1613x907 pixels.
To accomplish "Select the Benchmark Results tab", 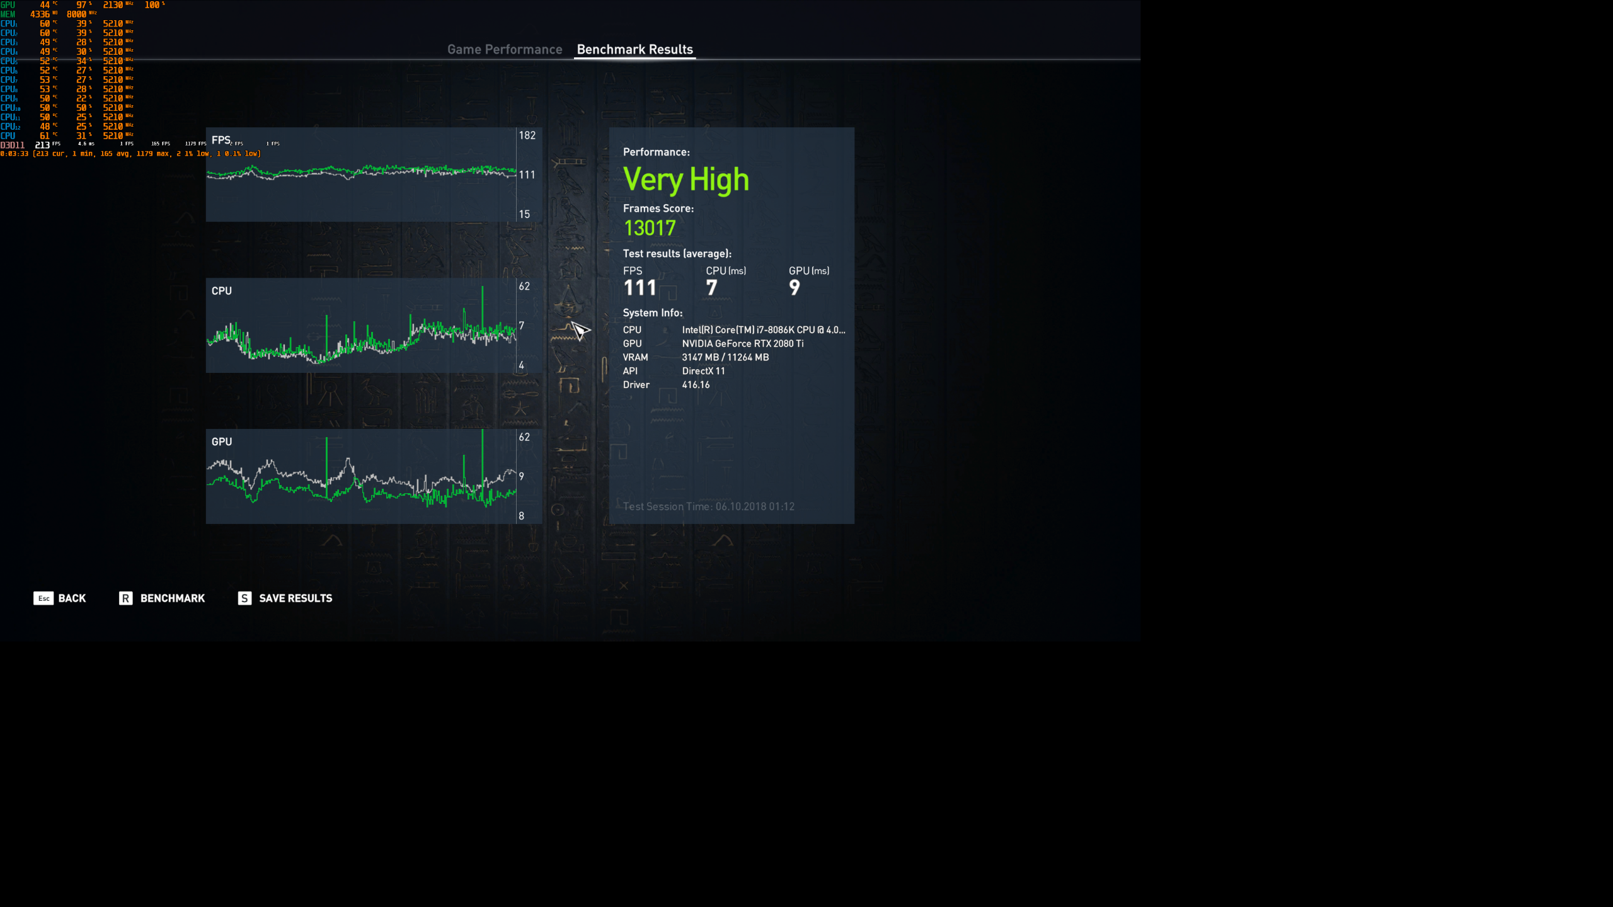I will coord(634,49).
